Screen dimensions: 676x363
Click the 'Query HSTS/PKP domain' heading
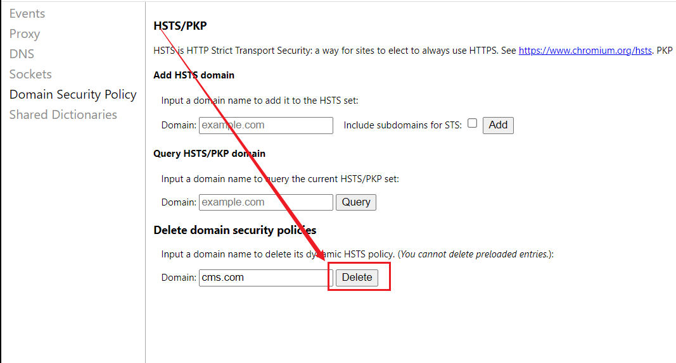pyautogui.click(x=210, y=154)
